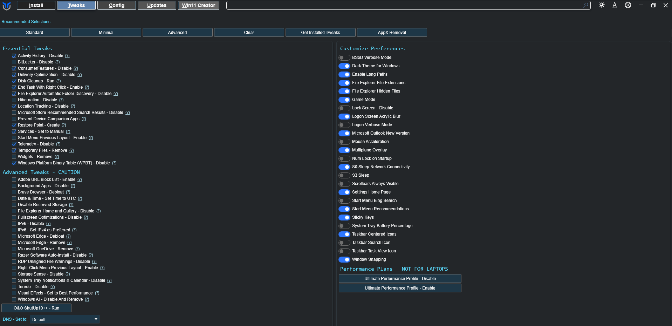Select the Tweaks tab
This screenshot has width=672, height=326.
click(76, 5)
